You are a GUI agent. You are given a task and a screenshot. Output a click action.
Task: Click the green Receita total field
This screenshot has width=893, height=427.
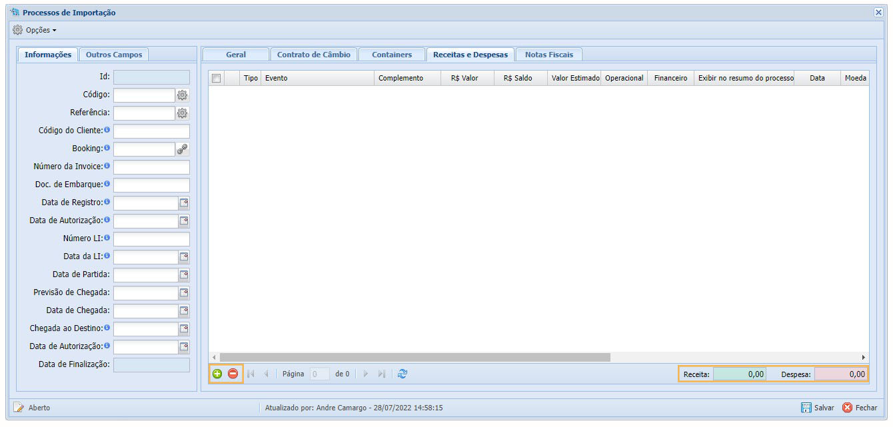[x=739, y=374]
